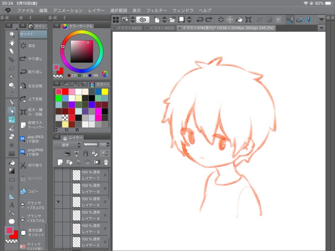Viewport: 335px width, 251px height.
Task: Select the Gradient tool
Action: pyautogui.click(x=12, y=171)
